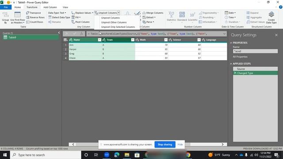
Task: Click horizontal scrollbar left arrow
Action: [73, 144]
